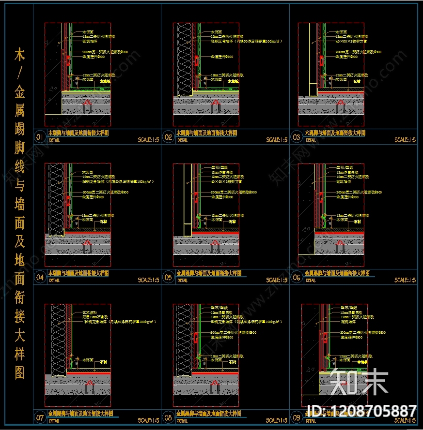Viewport: 423px width, 430px height.
Task: Select the section drawing of detail 01
Action: tap(78, 74)
